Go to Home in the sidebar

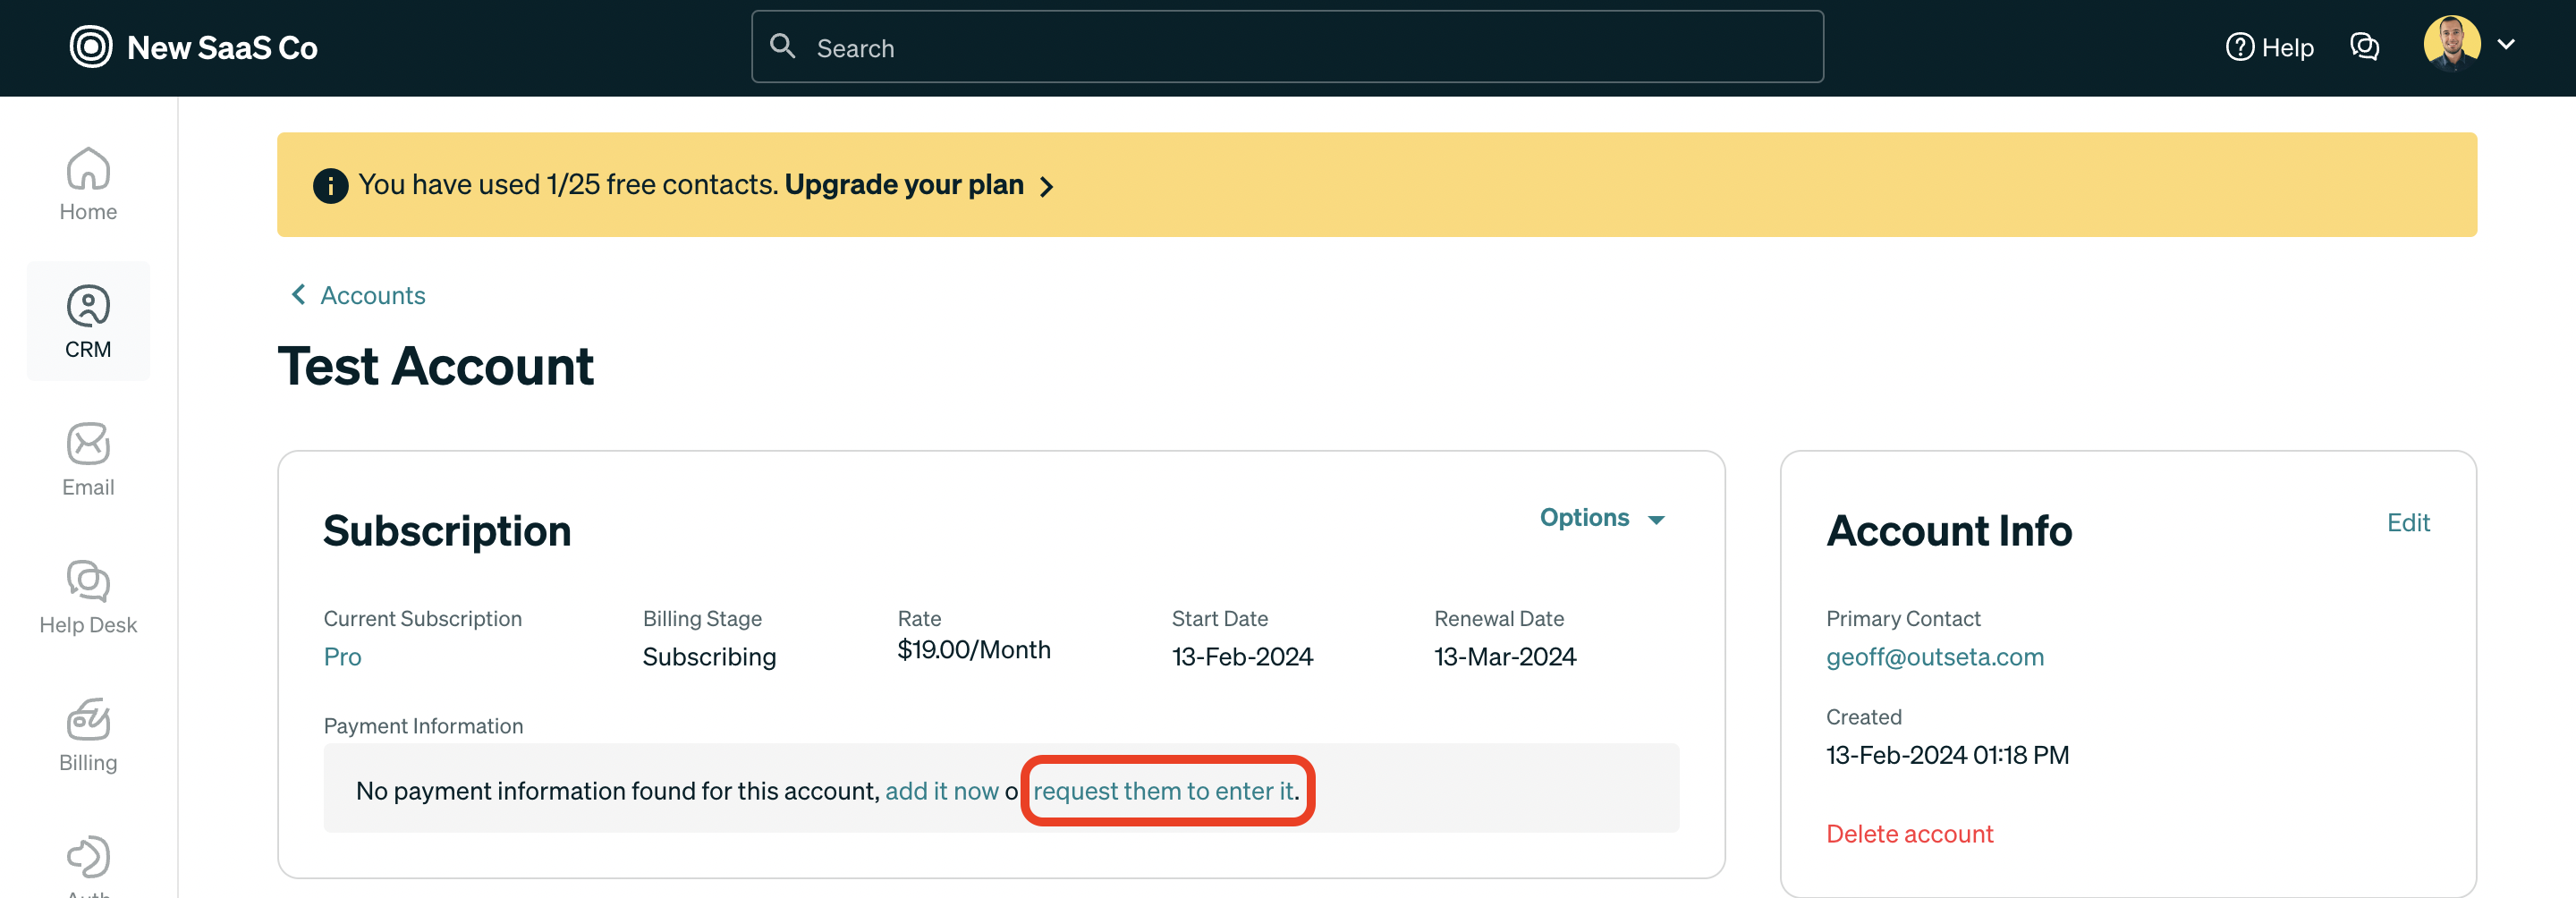pyautogui.click(x=88, y=184)
